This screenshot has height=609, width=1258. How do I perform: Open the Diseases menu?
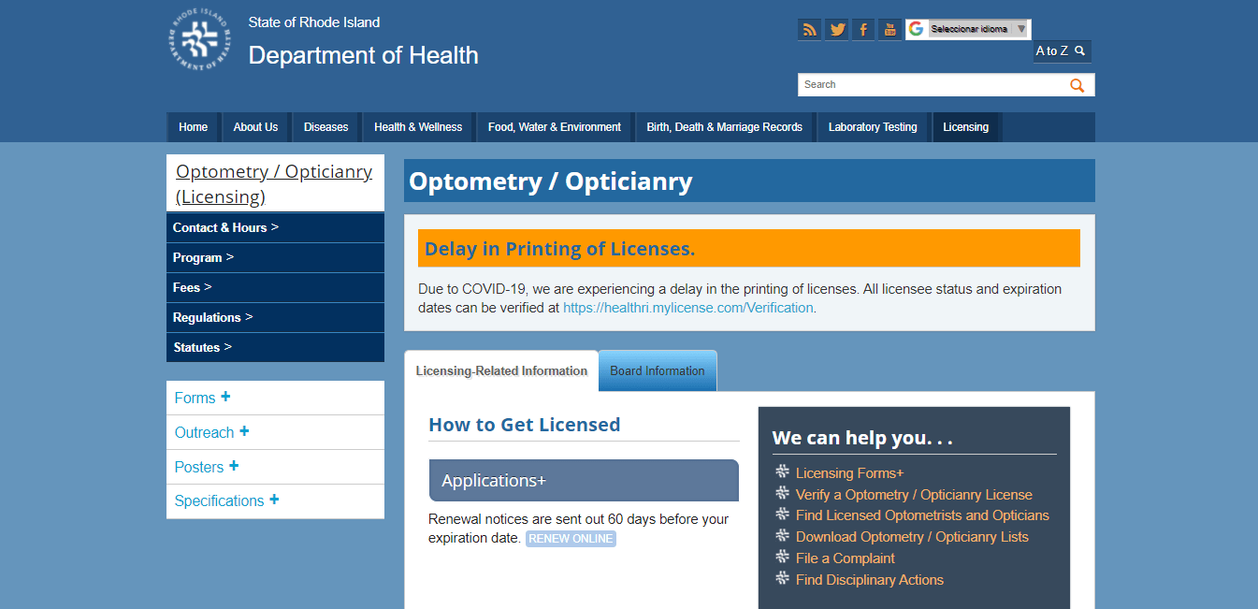tap(325, 126)
